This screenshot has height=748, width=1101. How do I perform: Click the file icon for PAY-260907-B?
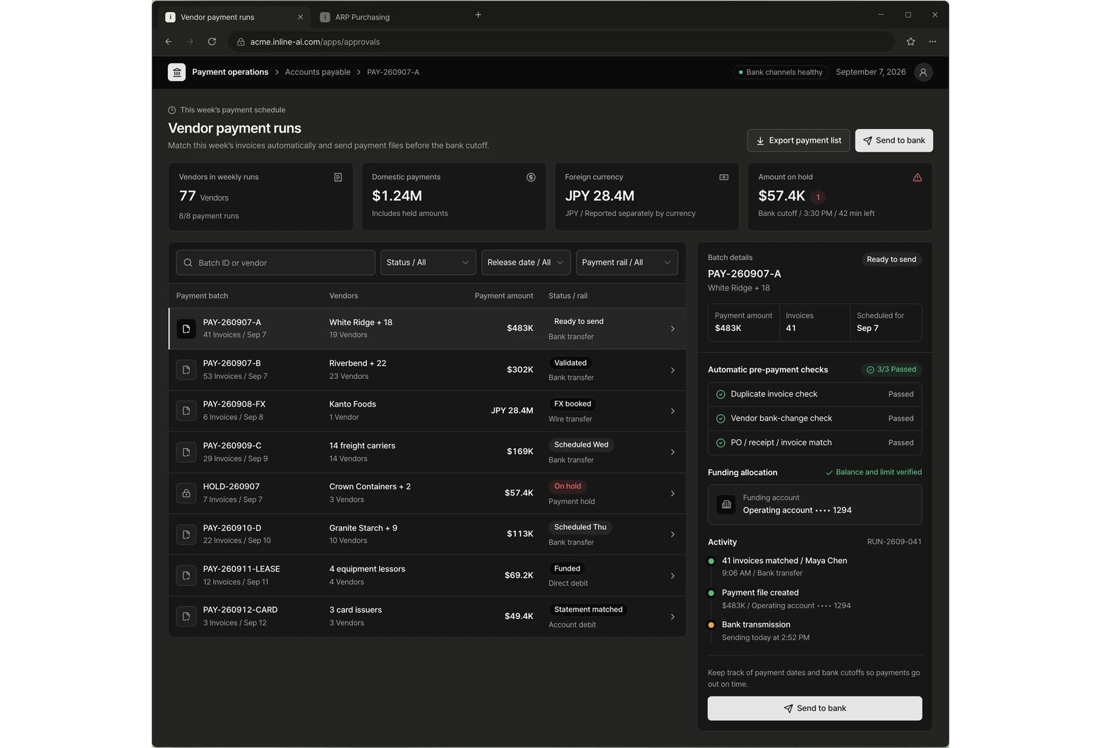tap(186, 370)
